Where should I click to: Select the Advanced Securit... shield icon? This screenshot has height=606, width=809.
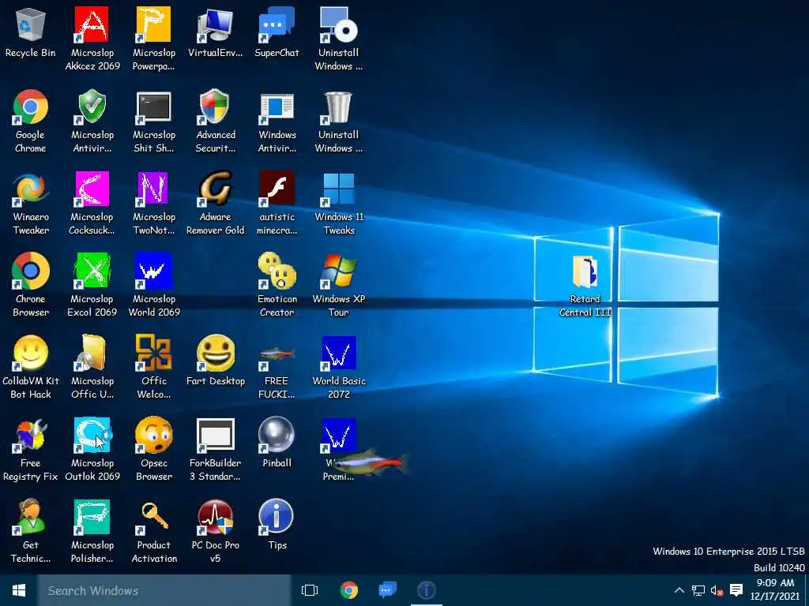(215, 107)
